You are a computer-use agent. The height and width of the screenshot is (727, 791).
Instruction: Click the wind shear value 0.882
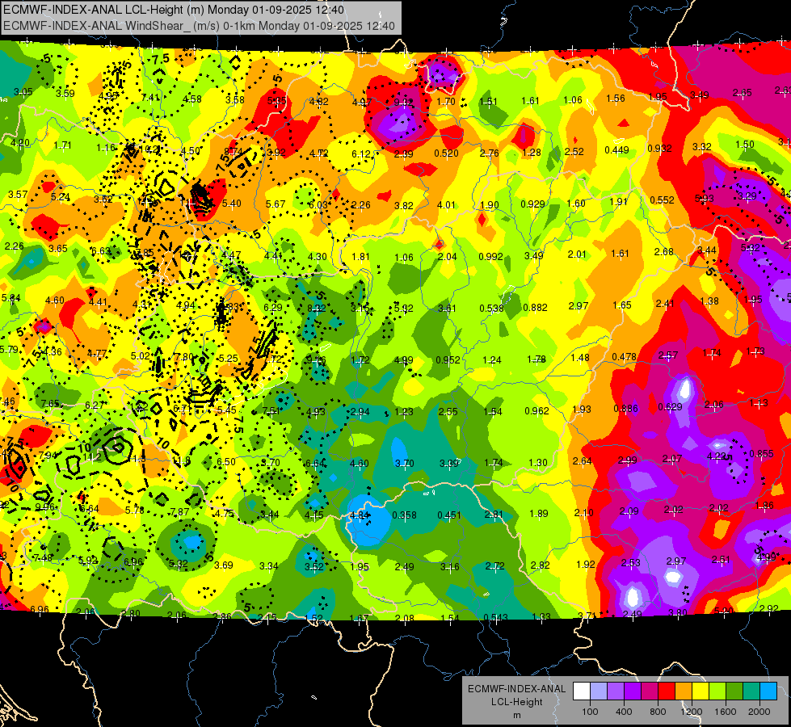coord(535,307)
